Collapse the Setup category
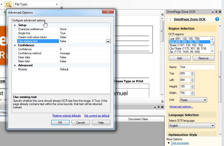224x146 pixels. click(x=15, y=25)
